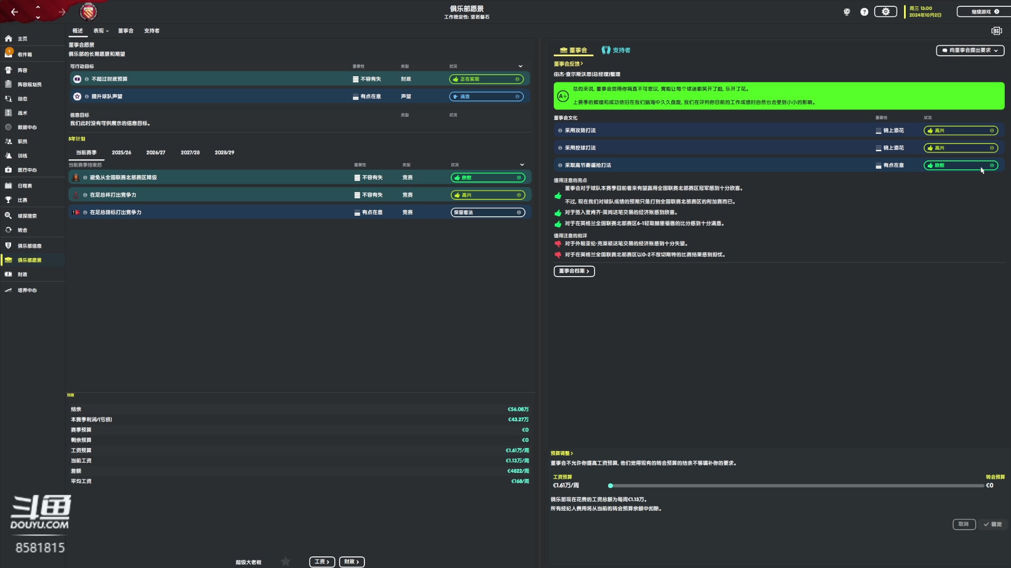Collapse 当前赛季结束后 objectives chevron
The width and height of the screenshot is (1011, 568).
coord(522,165)
